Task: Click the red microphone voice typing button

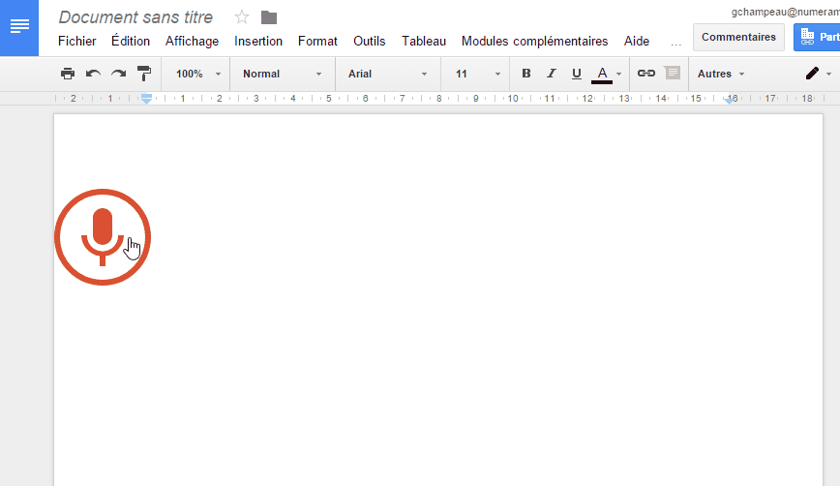Action: [x=103, y=237]
